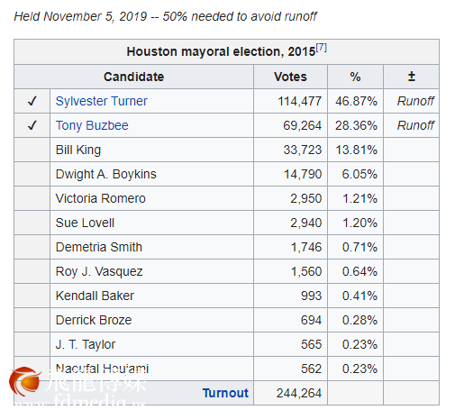Click the checkmark beside Tony Buzbee
The image size is (455, 419).
(x=32, y=125)
